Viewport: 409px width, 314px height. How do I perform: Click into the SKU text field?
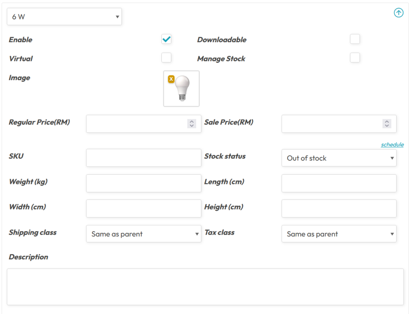pos(143,158)
